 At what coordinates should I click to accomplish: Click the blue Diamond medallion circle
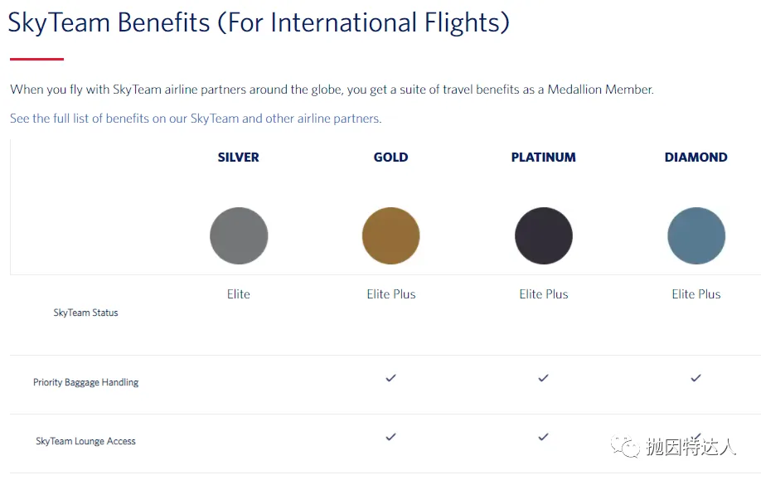coord(696,236)
